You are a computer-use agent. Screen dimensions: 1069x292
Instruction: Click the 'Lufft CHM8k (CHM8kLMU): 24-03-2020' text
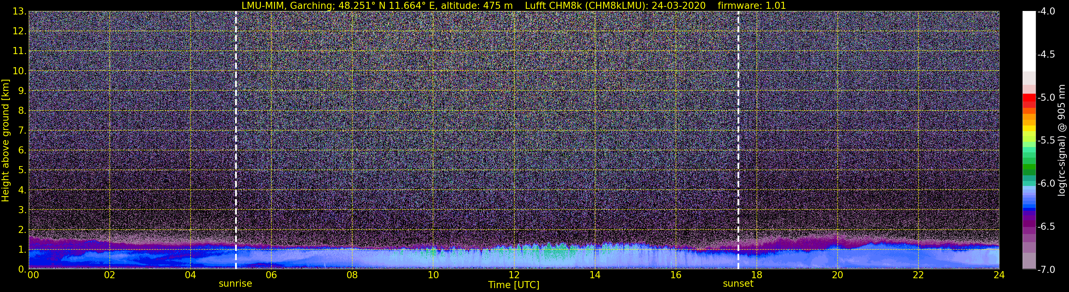point(615,5)
